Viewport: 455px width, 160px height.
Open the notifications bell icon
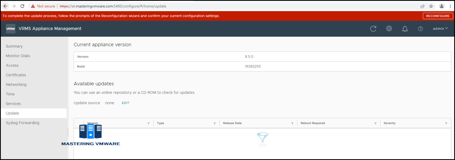(405, 29)
